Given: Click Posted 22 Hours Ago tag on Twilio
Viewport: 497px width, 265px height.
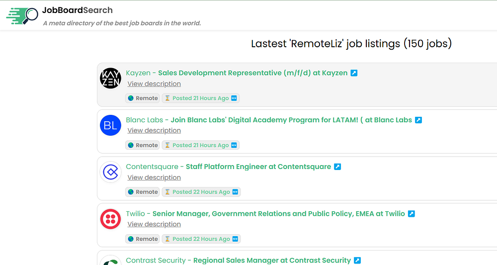Looking at the screenshot, I should [201, 239].
